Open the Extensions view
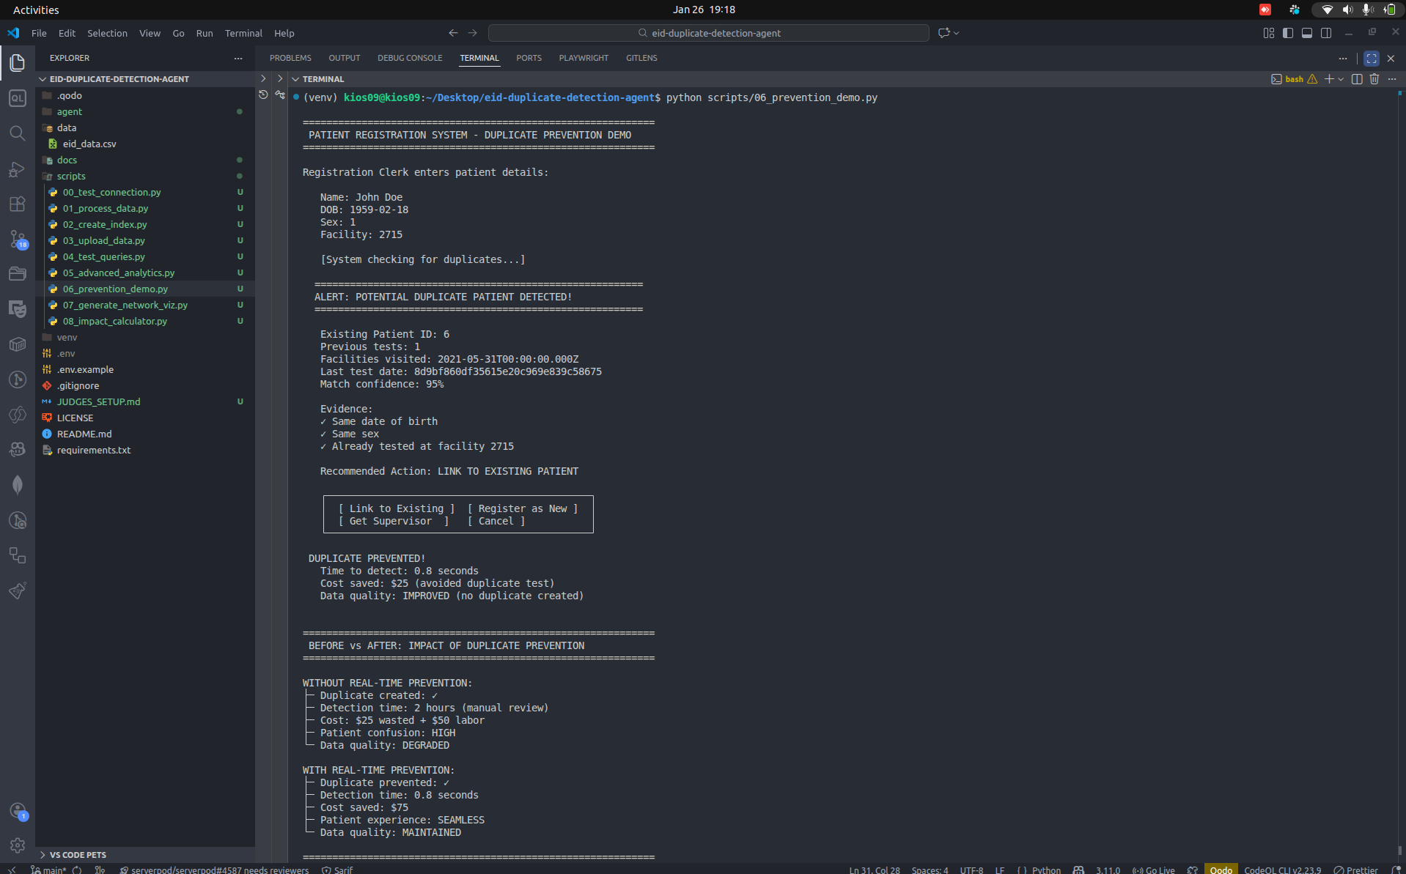This screenshot has height=874, width=1406. click(x=17, y=204)
